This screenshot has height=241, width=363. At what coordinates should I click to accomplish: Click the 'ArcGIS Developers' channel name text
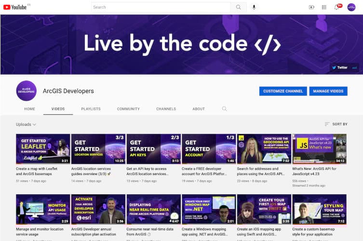coord(68,91)
